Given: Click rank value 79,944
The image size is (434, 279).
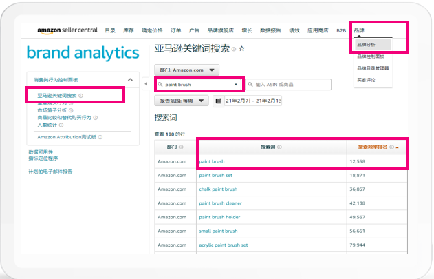Looking at the screenshot, I should [x=358, y=245].
